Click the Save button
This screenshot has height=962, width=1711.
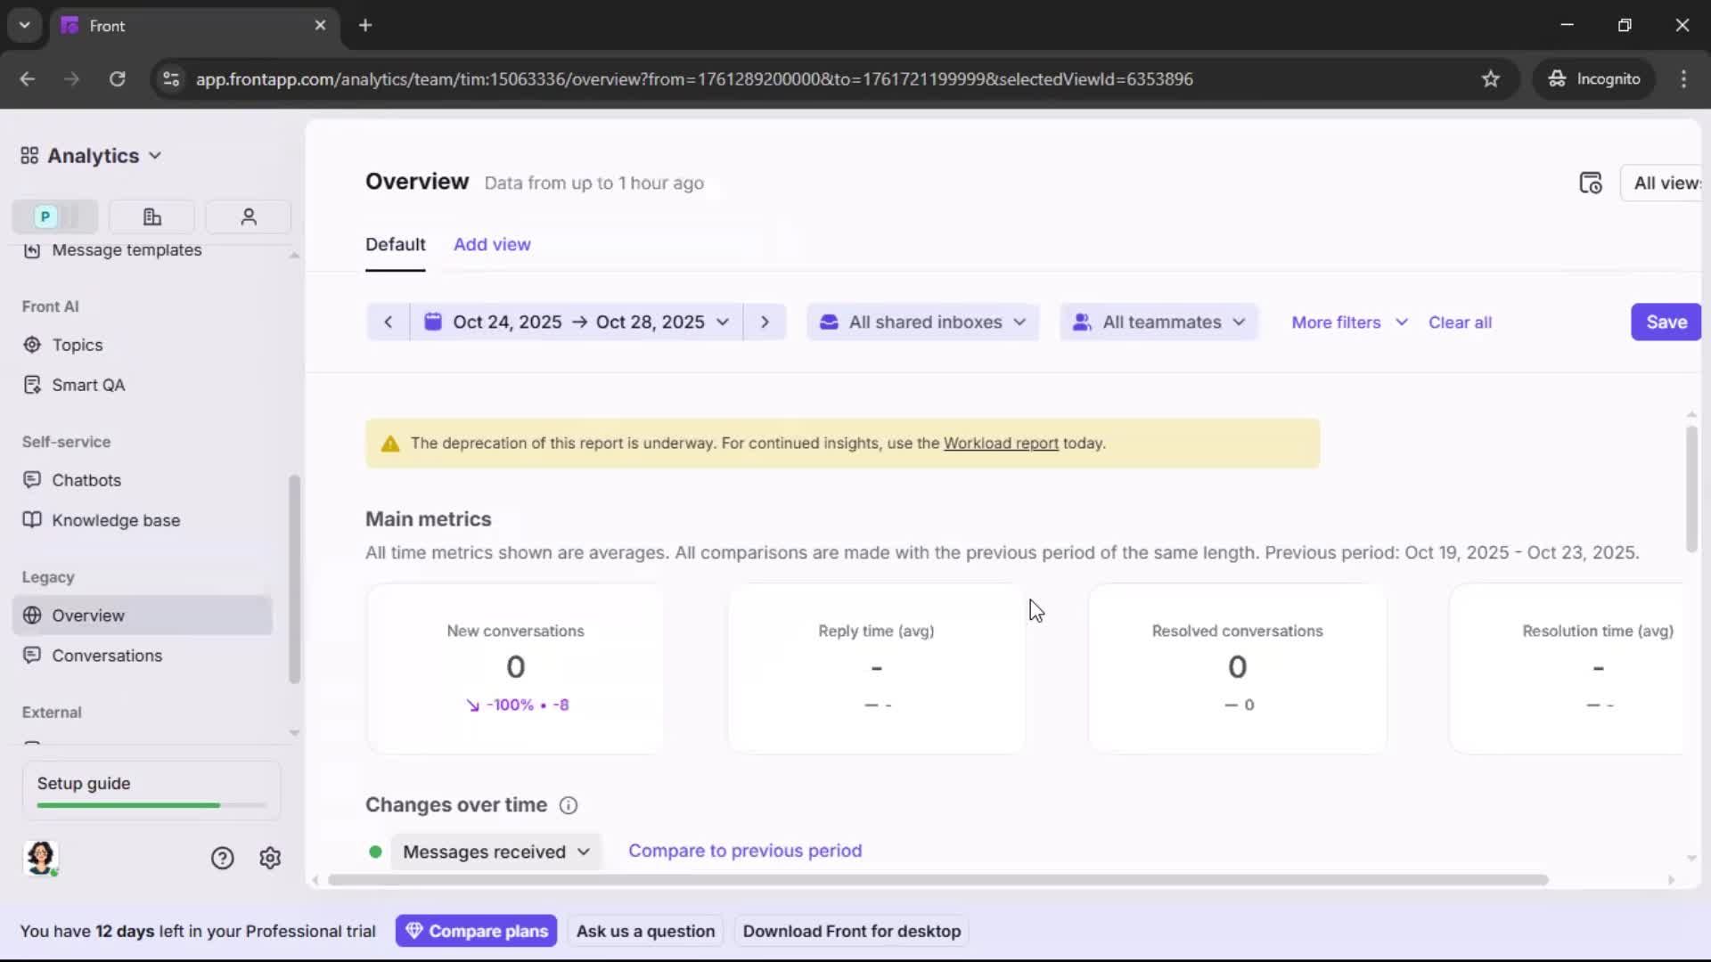click(x=1665, y=322)
